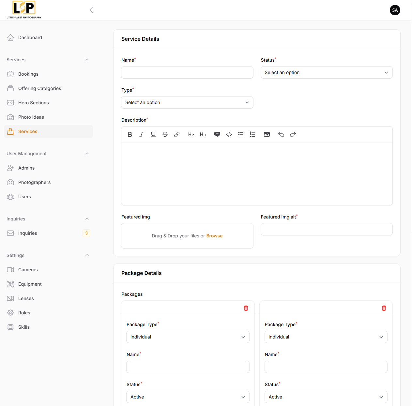The height and width of the screenshot is (406, 412).
Task: Collapse the User Management sidebar section
Action: 87,154
